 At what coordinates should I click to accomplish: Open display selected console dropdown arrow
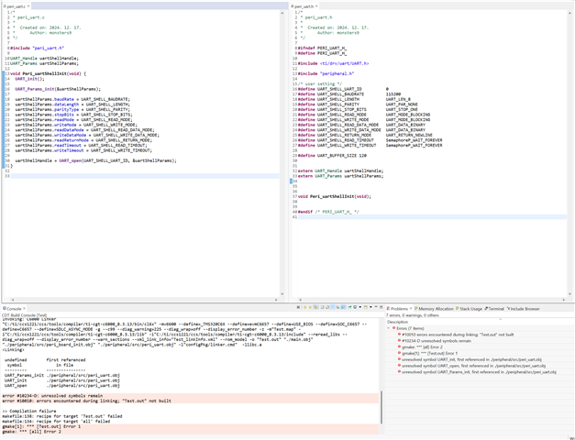coord(360,307)
